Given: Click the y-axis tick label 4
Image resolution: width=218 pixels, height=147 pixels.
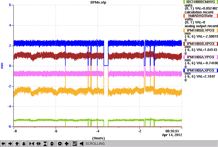Looking at the screenshot, I should 10,25.
